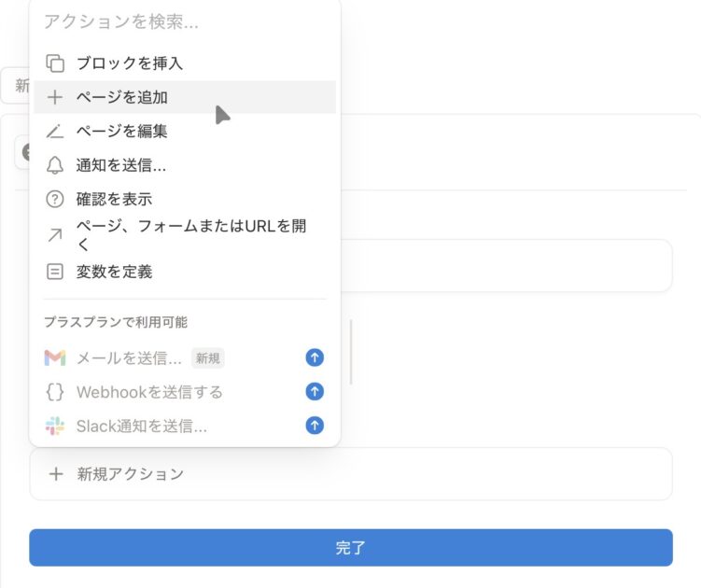Click the Gmail icon for メールを送信

[55, 358]
